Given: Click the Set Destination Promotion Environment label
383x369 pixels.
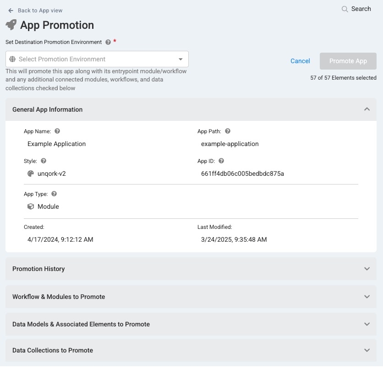Looking at the screenshot, I should click(x=54, y=42).
